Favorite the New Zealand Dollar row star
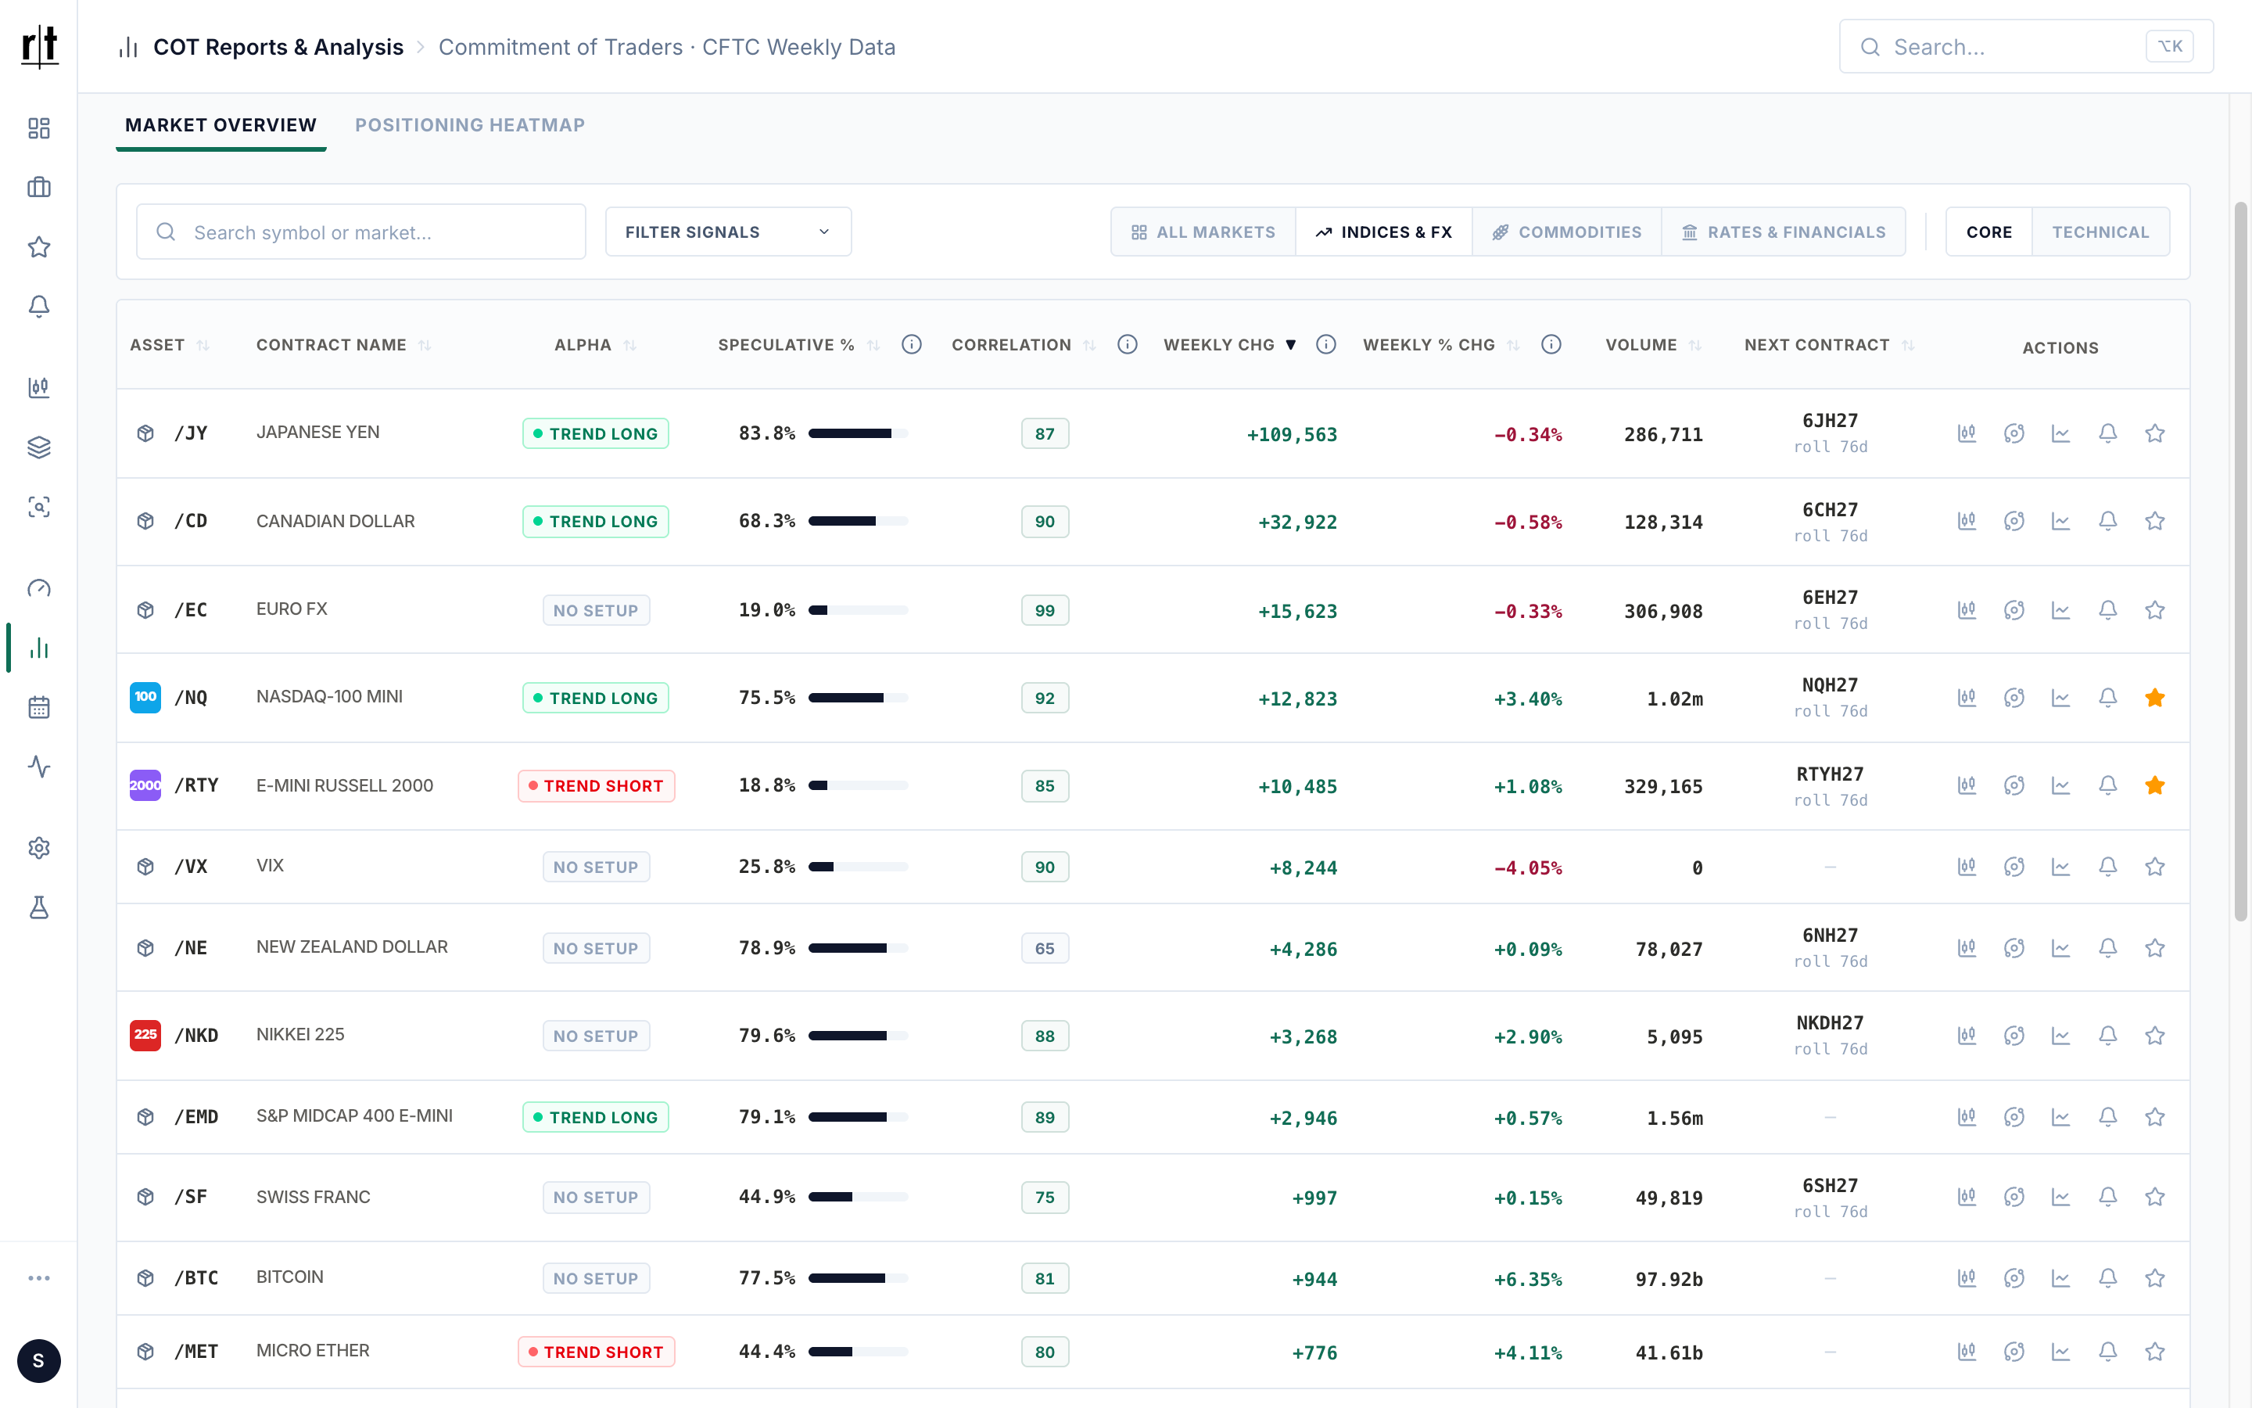2252x1408 pixels. coord(2154,948)
